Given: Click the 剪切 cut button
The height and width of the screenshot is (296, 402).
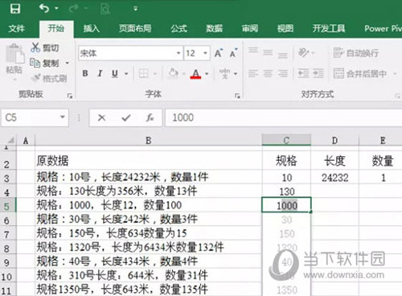Looking at the screenshot, I should click(45, 47).
